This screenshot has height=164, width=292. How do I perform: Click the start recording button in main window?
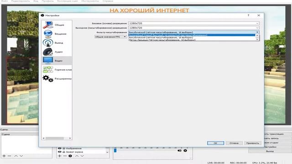click(277, 138)
